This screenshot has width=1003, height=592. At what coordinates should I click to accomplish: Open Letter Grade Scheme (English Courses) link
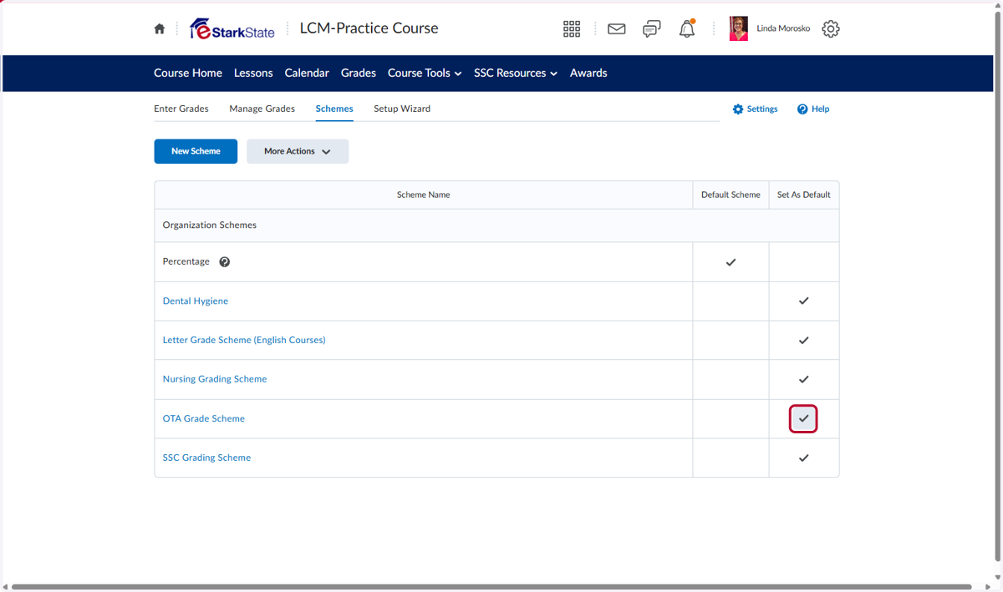[244, 340]
